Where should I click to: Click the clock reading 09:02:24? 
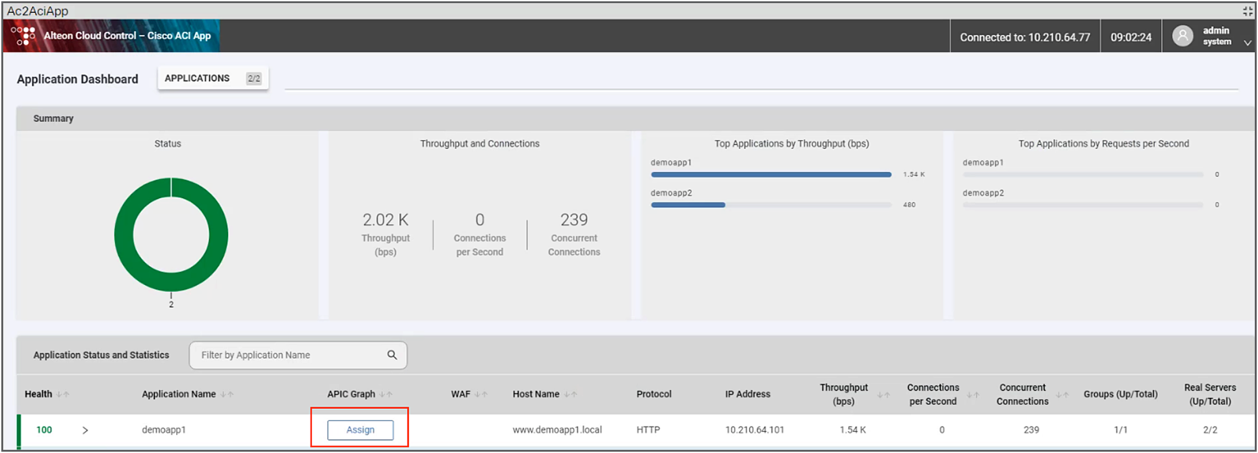(1131, 37)
